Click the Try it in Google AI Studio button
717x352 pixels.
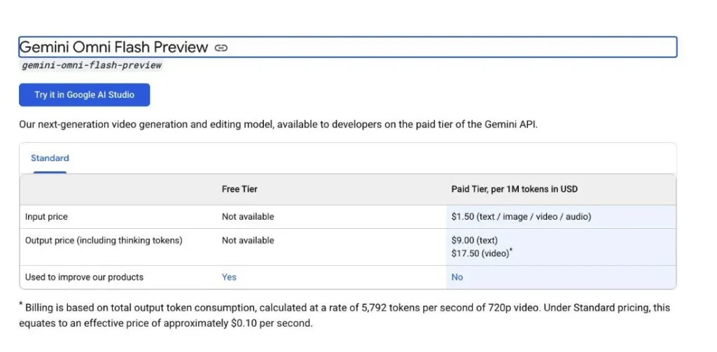point(84,94)
